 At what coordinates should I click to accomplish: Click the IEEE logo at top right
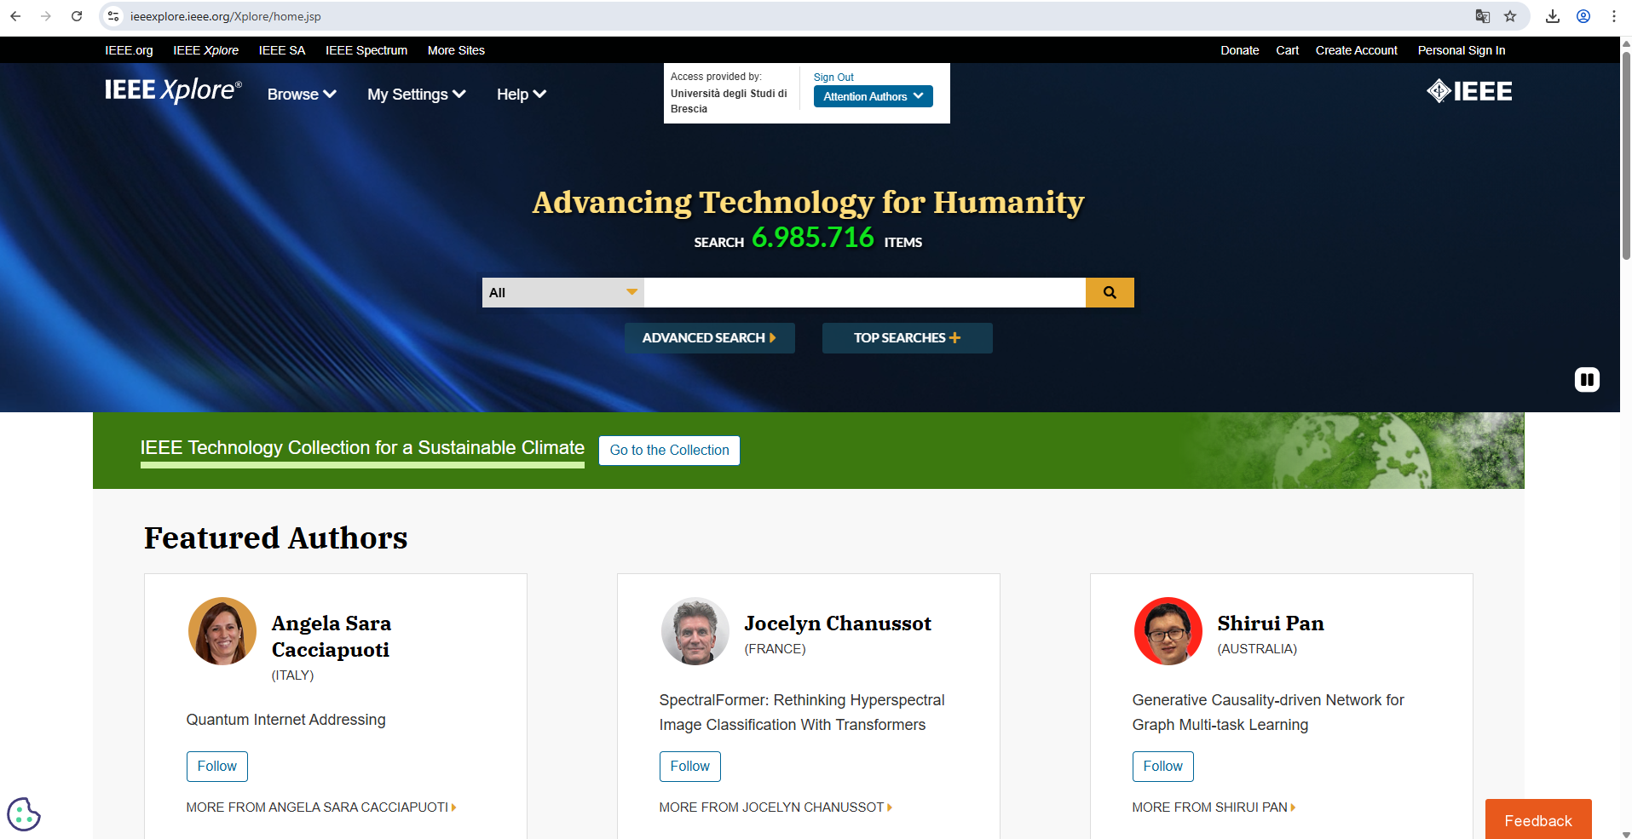click(x=1469, y=91)
